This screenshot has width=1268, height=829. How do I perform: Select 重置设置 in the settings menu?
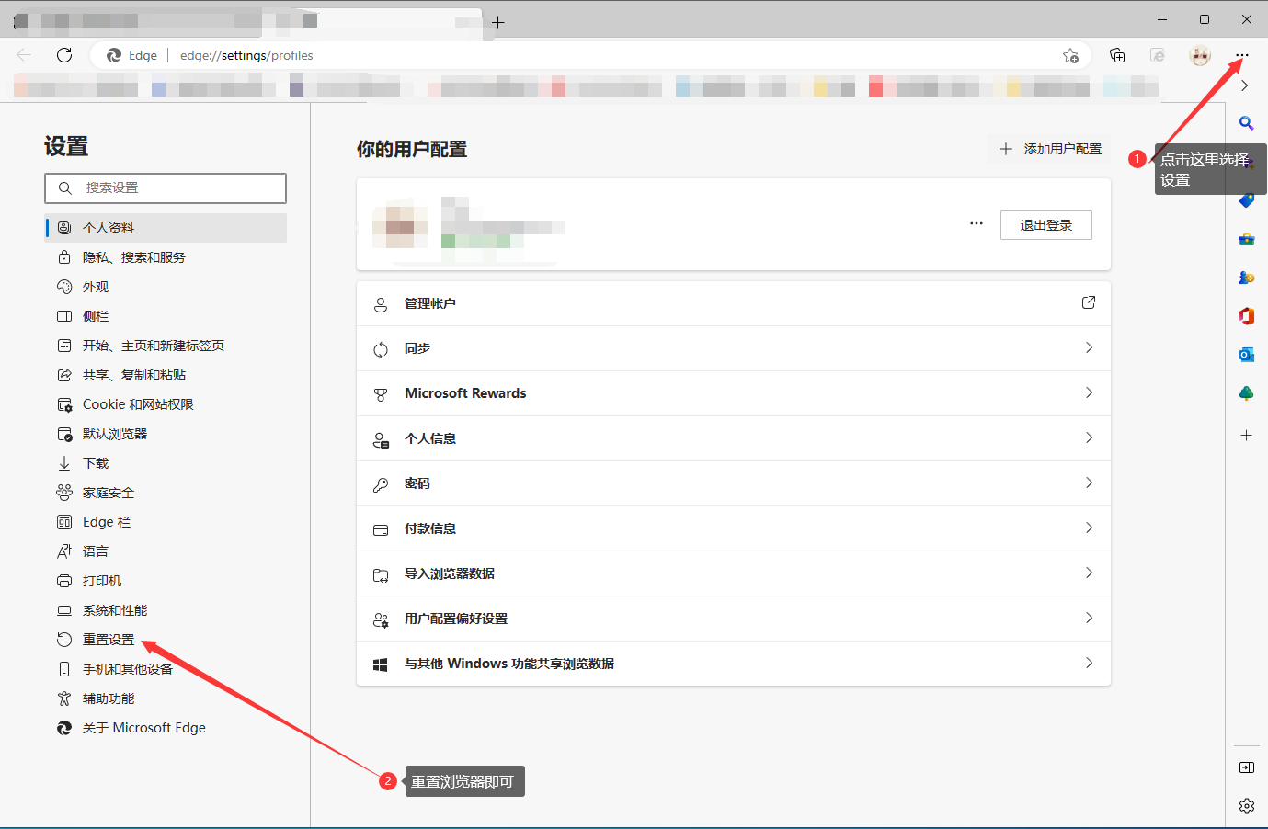pos(109,640)
